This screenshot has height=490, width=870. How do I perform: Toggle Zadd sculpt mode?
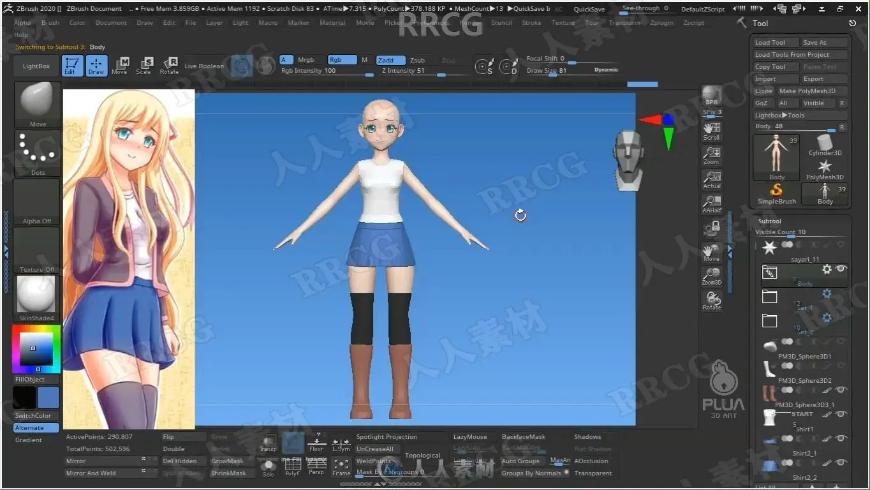(390, 60)
